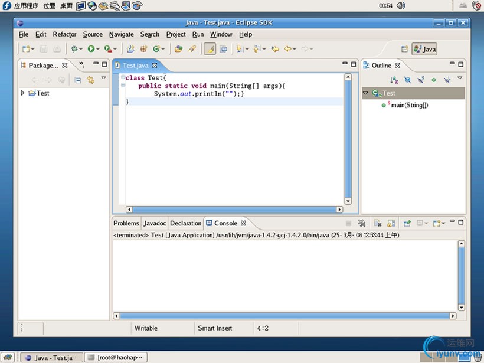This screenshot has height=363, width=484.
Task: Minimize the Package Explorer panel
Action: point(96,63)
